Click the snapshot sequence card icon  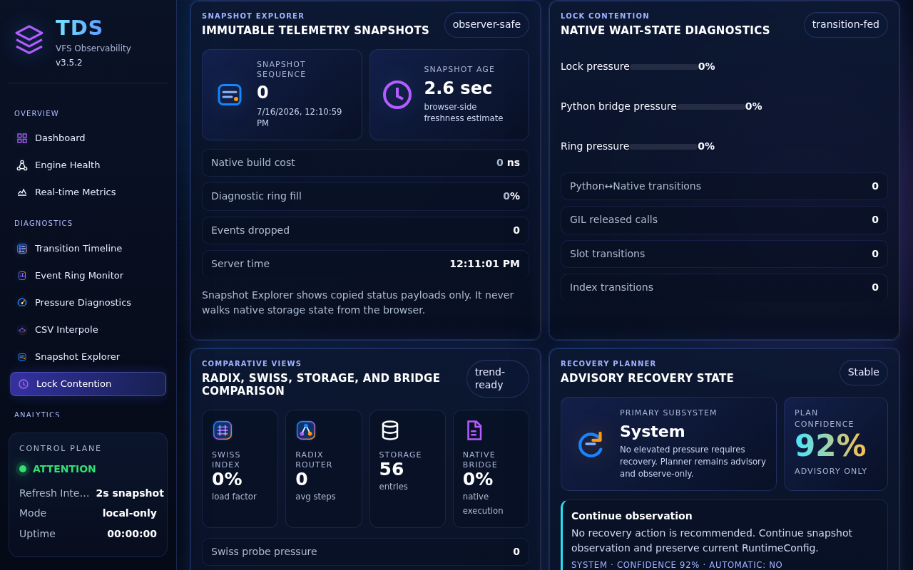(230, 95)
